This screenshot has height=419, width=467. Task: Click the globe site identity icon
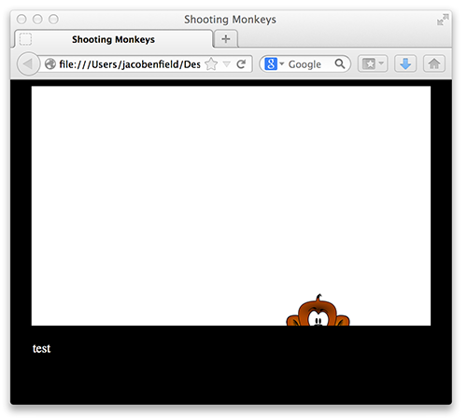pyautogui.click(x=50, y=64)
